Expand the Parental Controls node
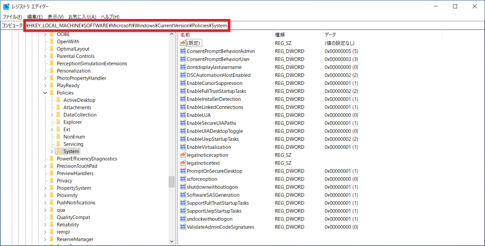Viewport: 485px width, 246px height. (x=45, y=56)
